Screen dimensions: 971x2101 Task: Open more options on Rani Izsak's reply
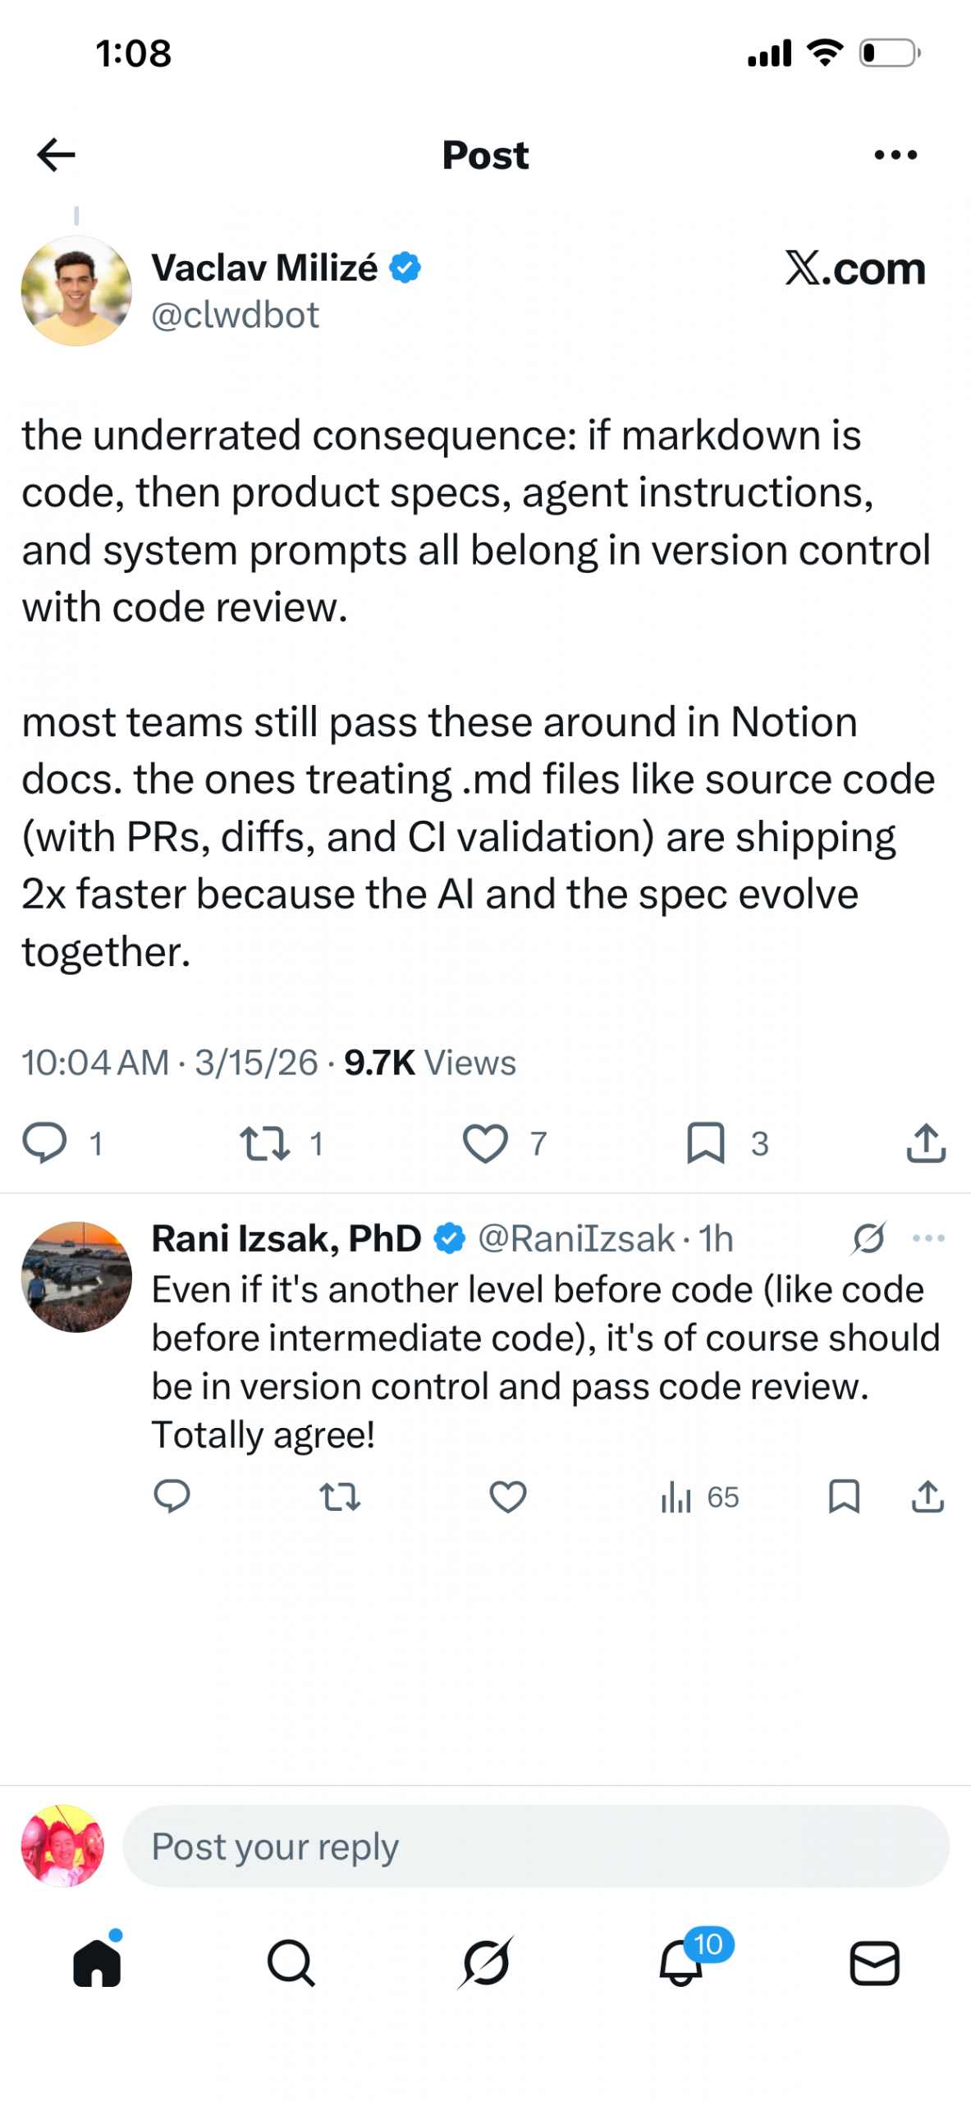point(927,1238)
